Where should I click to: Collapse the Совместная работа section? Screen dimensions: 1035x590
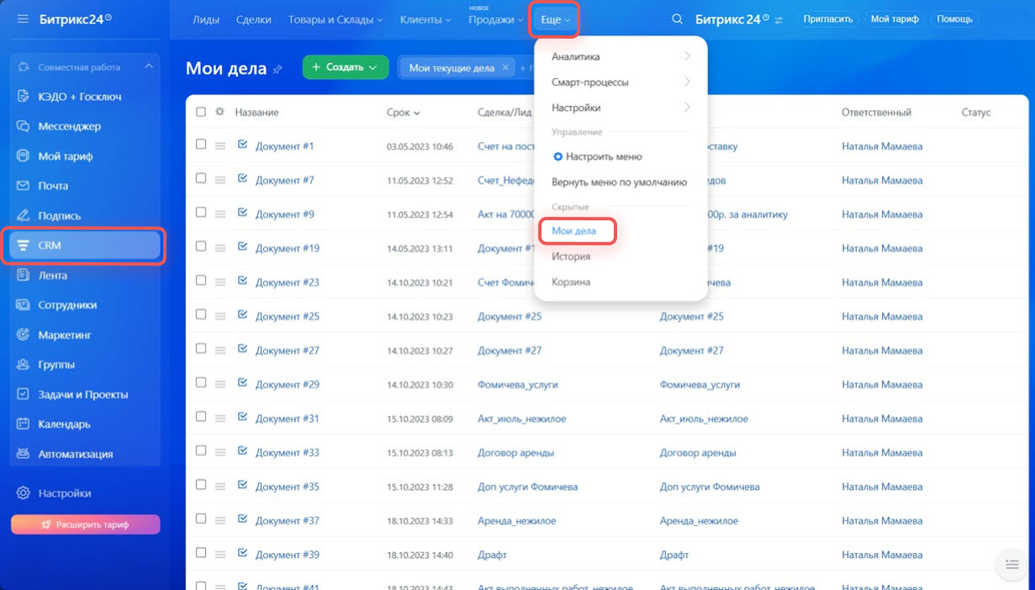click(149, 66)
